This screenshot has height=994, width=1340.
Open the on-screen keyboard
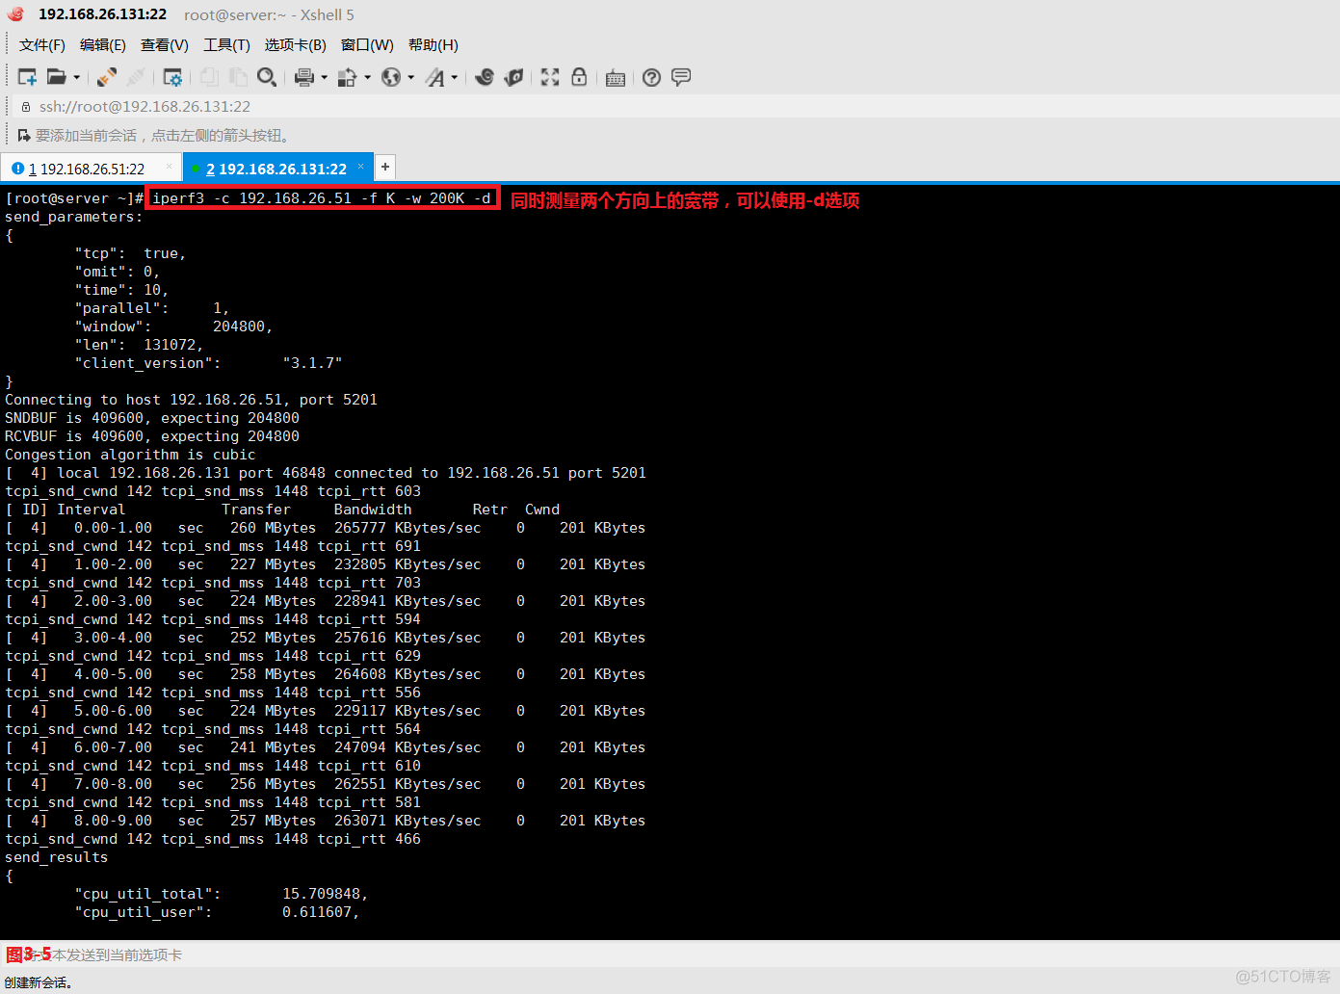click(x=616, y=77)
